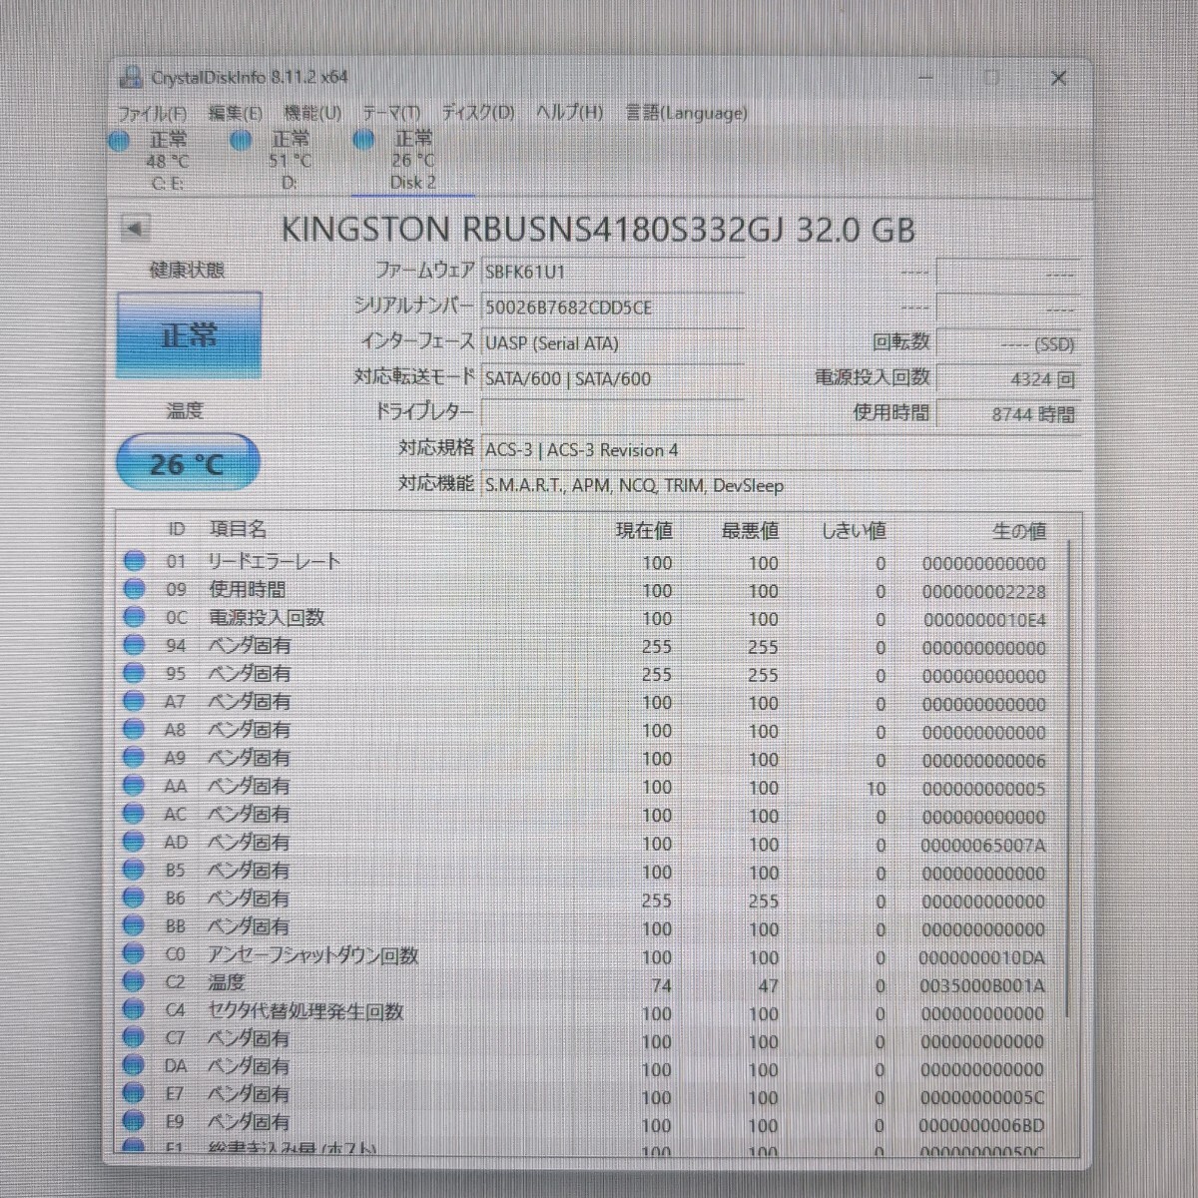Click the serial number field 50026B7682CDD5CE

612,307
